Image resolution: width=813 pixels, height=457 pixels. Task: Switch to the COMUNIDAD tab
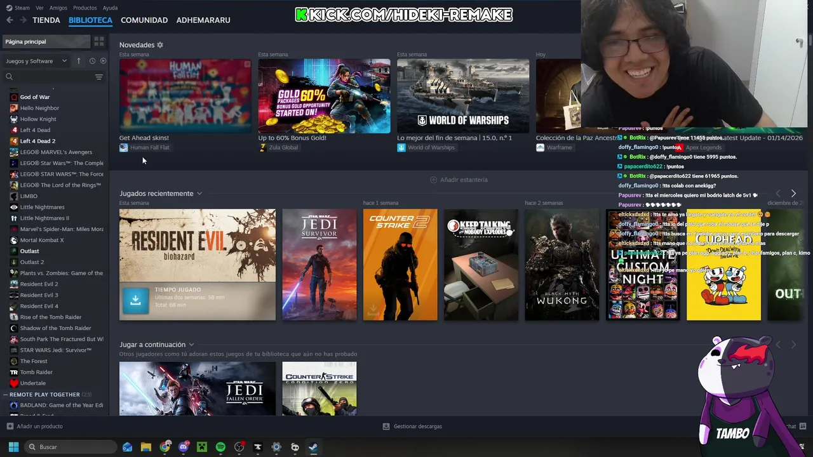coord(144,20)
